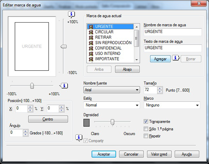Enable the Transparente checkbox

tap(146, 121)
